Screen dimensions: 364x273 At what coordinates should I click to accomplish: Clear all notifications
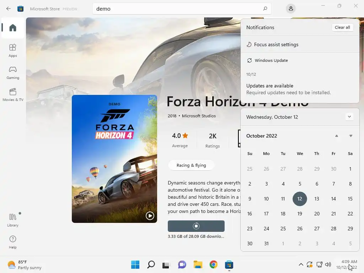click(x=342, y=27)
